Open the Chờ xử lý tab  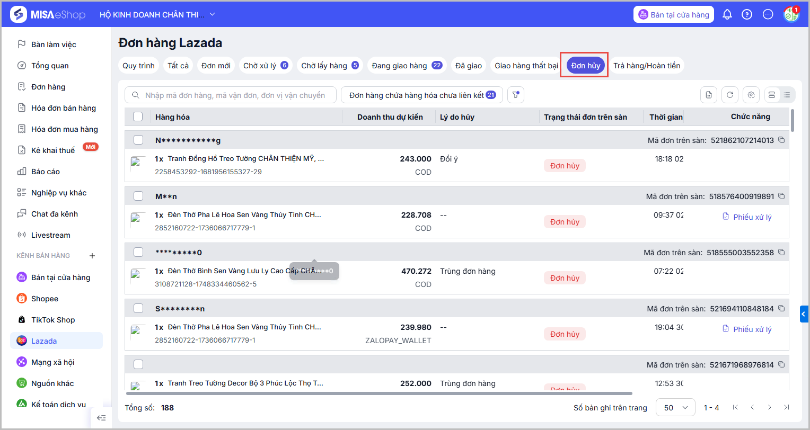pyautogui.click(x=266, y=66)
